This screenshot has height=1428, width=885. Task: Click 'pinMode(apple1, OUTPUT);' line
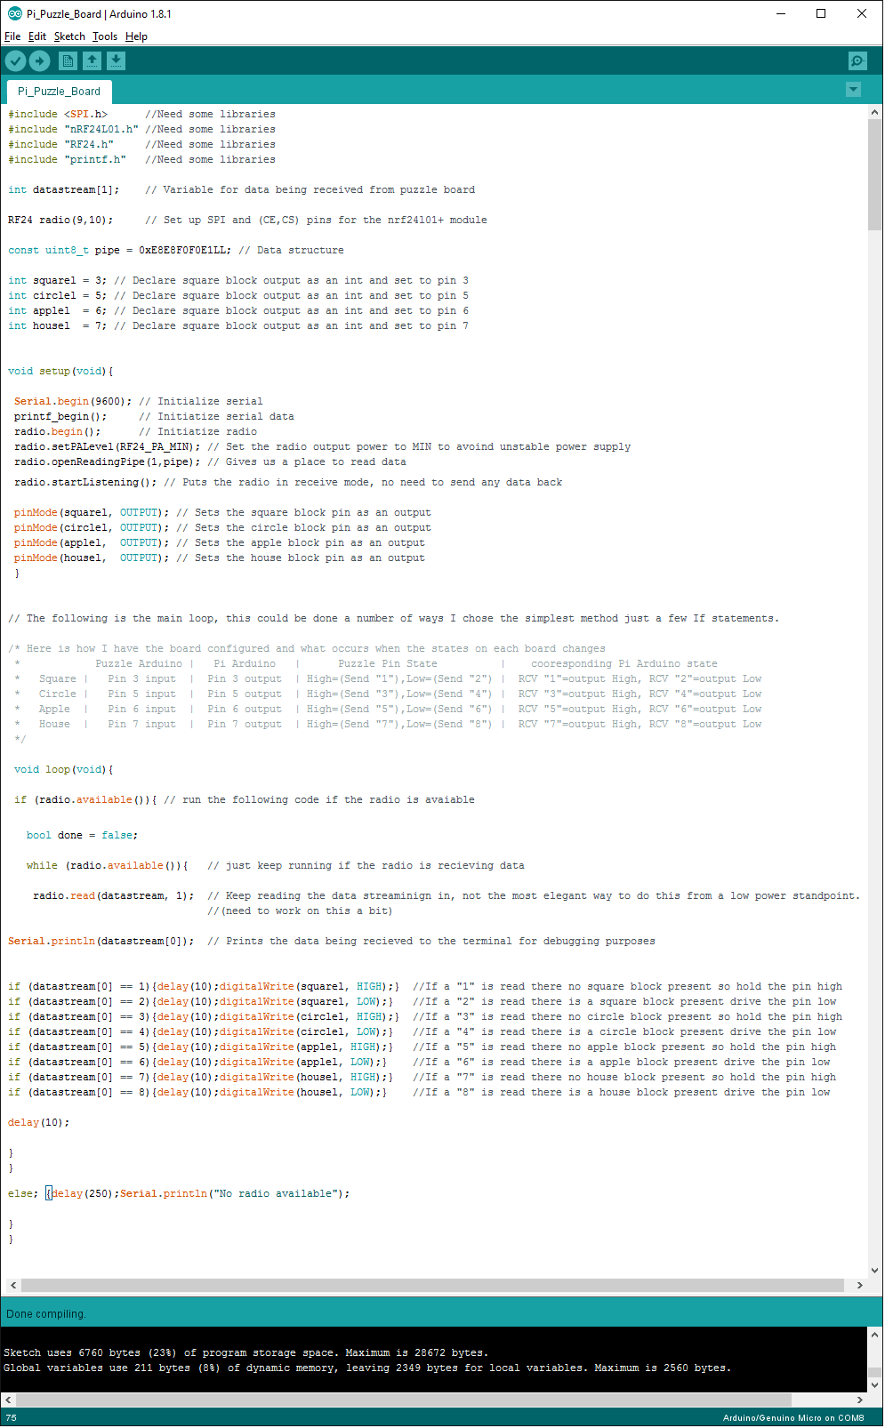92,542
